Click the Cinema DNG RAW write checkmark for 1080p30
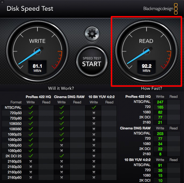The height and width of the screenshot is (183, 184). [x=62, y=140]
